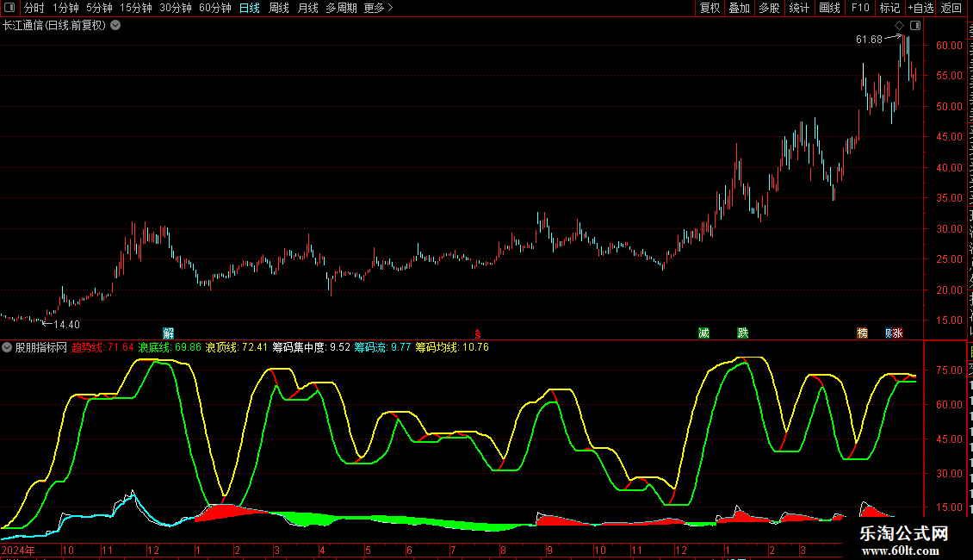Toggle the right side panel icon
Screen dimensions: 973x560
[915, 26]
